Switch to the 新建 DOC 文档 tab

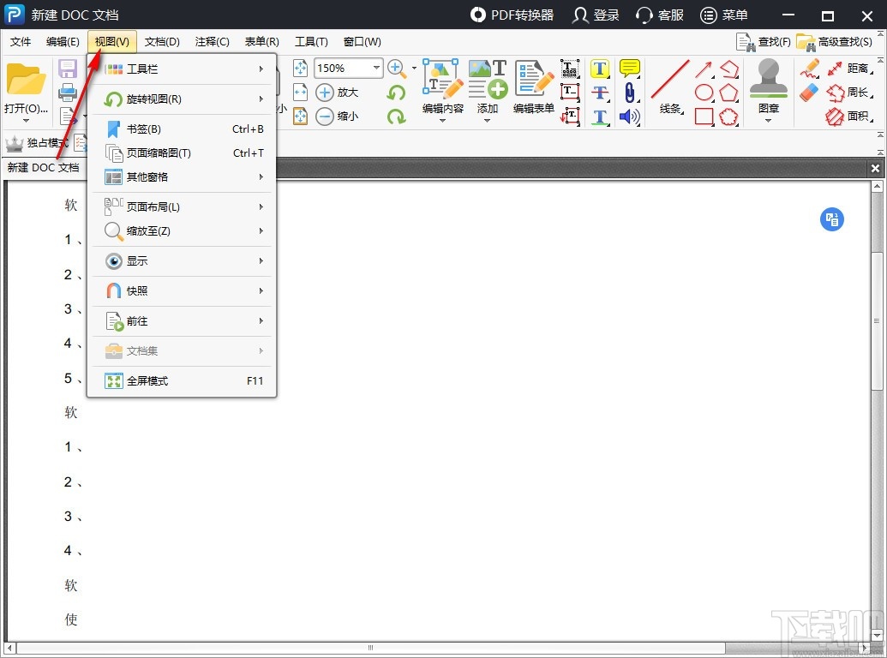pos(45,168)
